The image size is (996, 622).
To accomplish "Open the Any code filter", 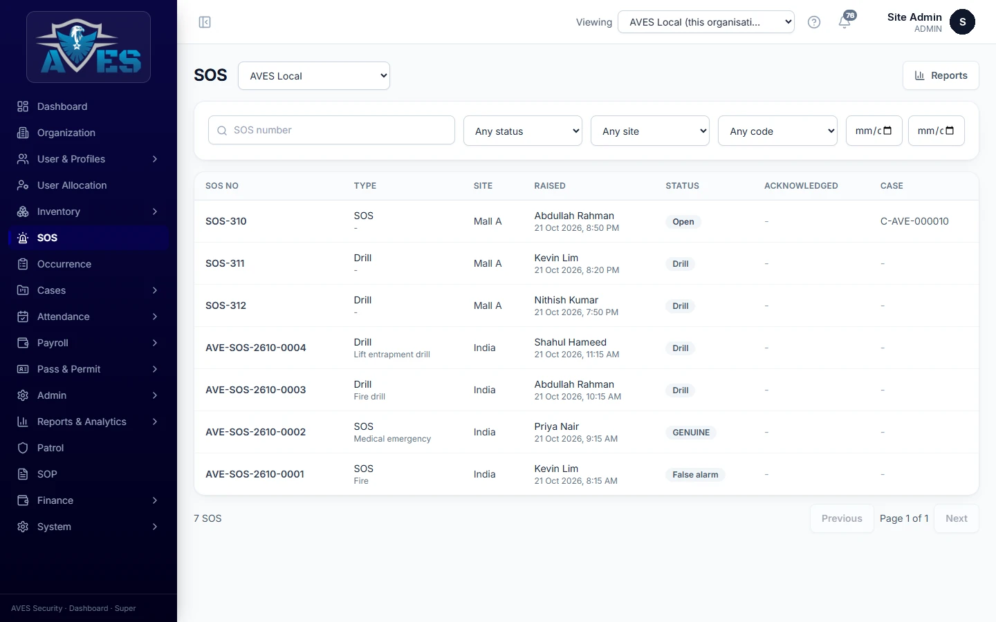I will [777, 131].
